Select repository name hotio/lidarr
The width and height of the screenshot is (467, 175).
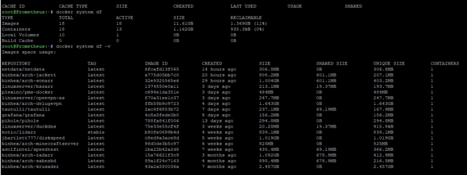point(19,132)
